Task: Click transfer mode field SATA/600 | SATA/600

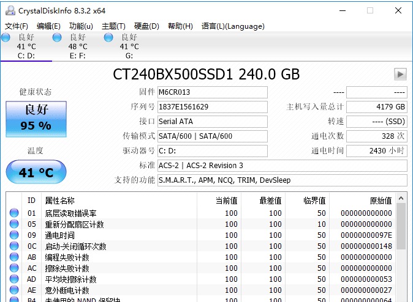Action: point(213,136)
